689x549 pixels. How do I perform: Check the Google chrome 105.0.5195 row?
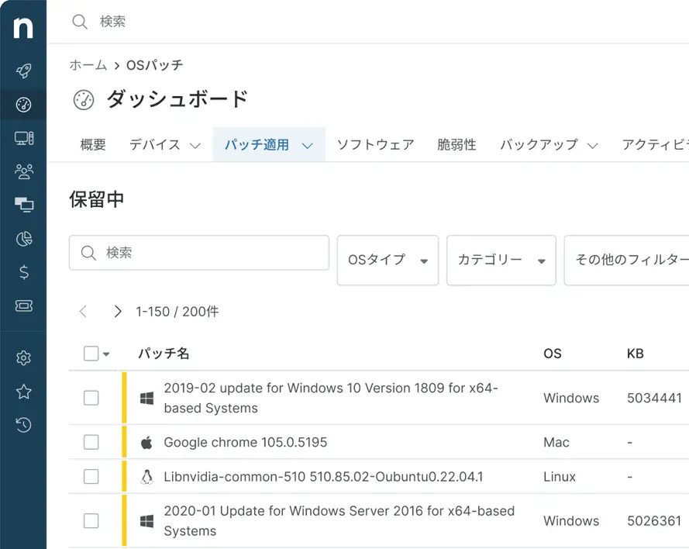click(91, 442)
